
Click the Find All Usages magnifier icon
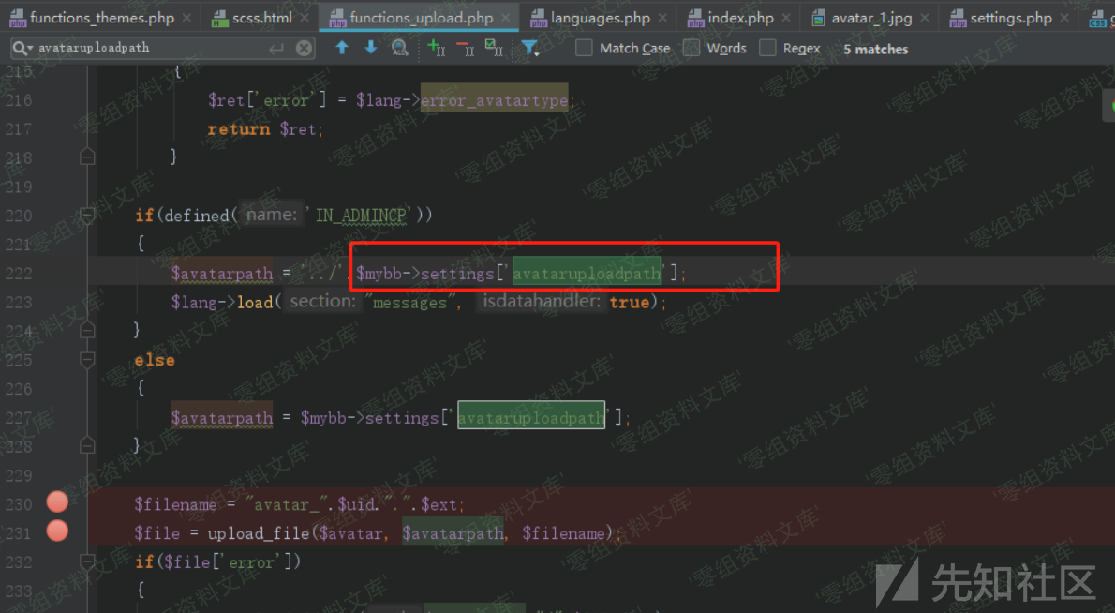400,48
